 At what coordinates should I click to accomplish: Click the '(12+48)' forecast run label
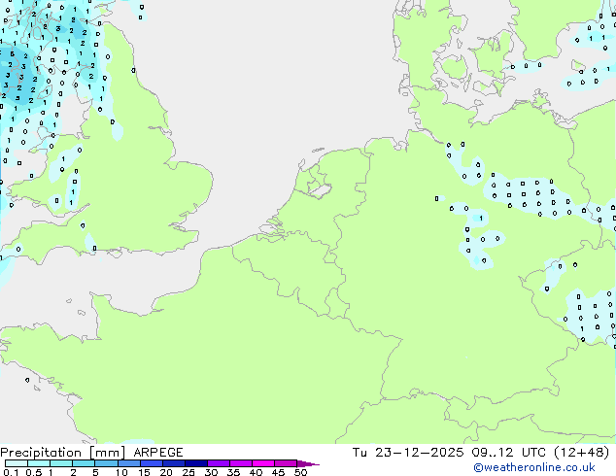(582, 453)
